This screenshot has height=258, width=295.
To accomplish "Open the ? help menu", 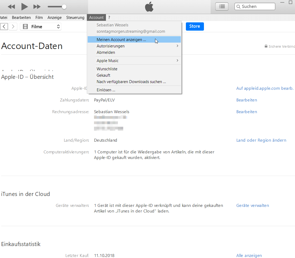I will click(109, 18).
